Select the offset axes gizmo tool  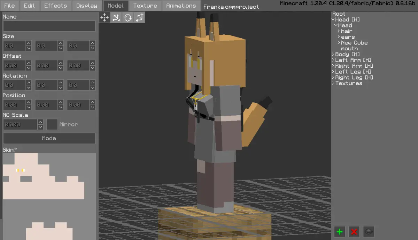(139, 17)
